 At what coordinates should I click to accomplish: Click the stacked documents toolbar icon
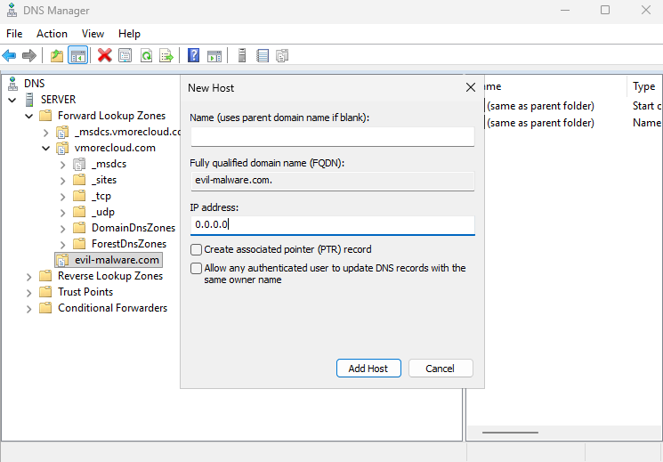[282, 55]
